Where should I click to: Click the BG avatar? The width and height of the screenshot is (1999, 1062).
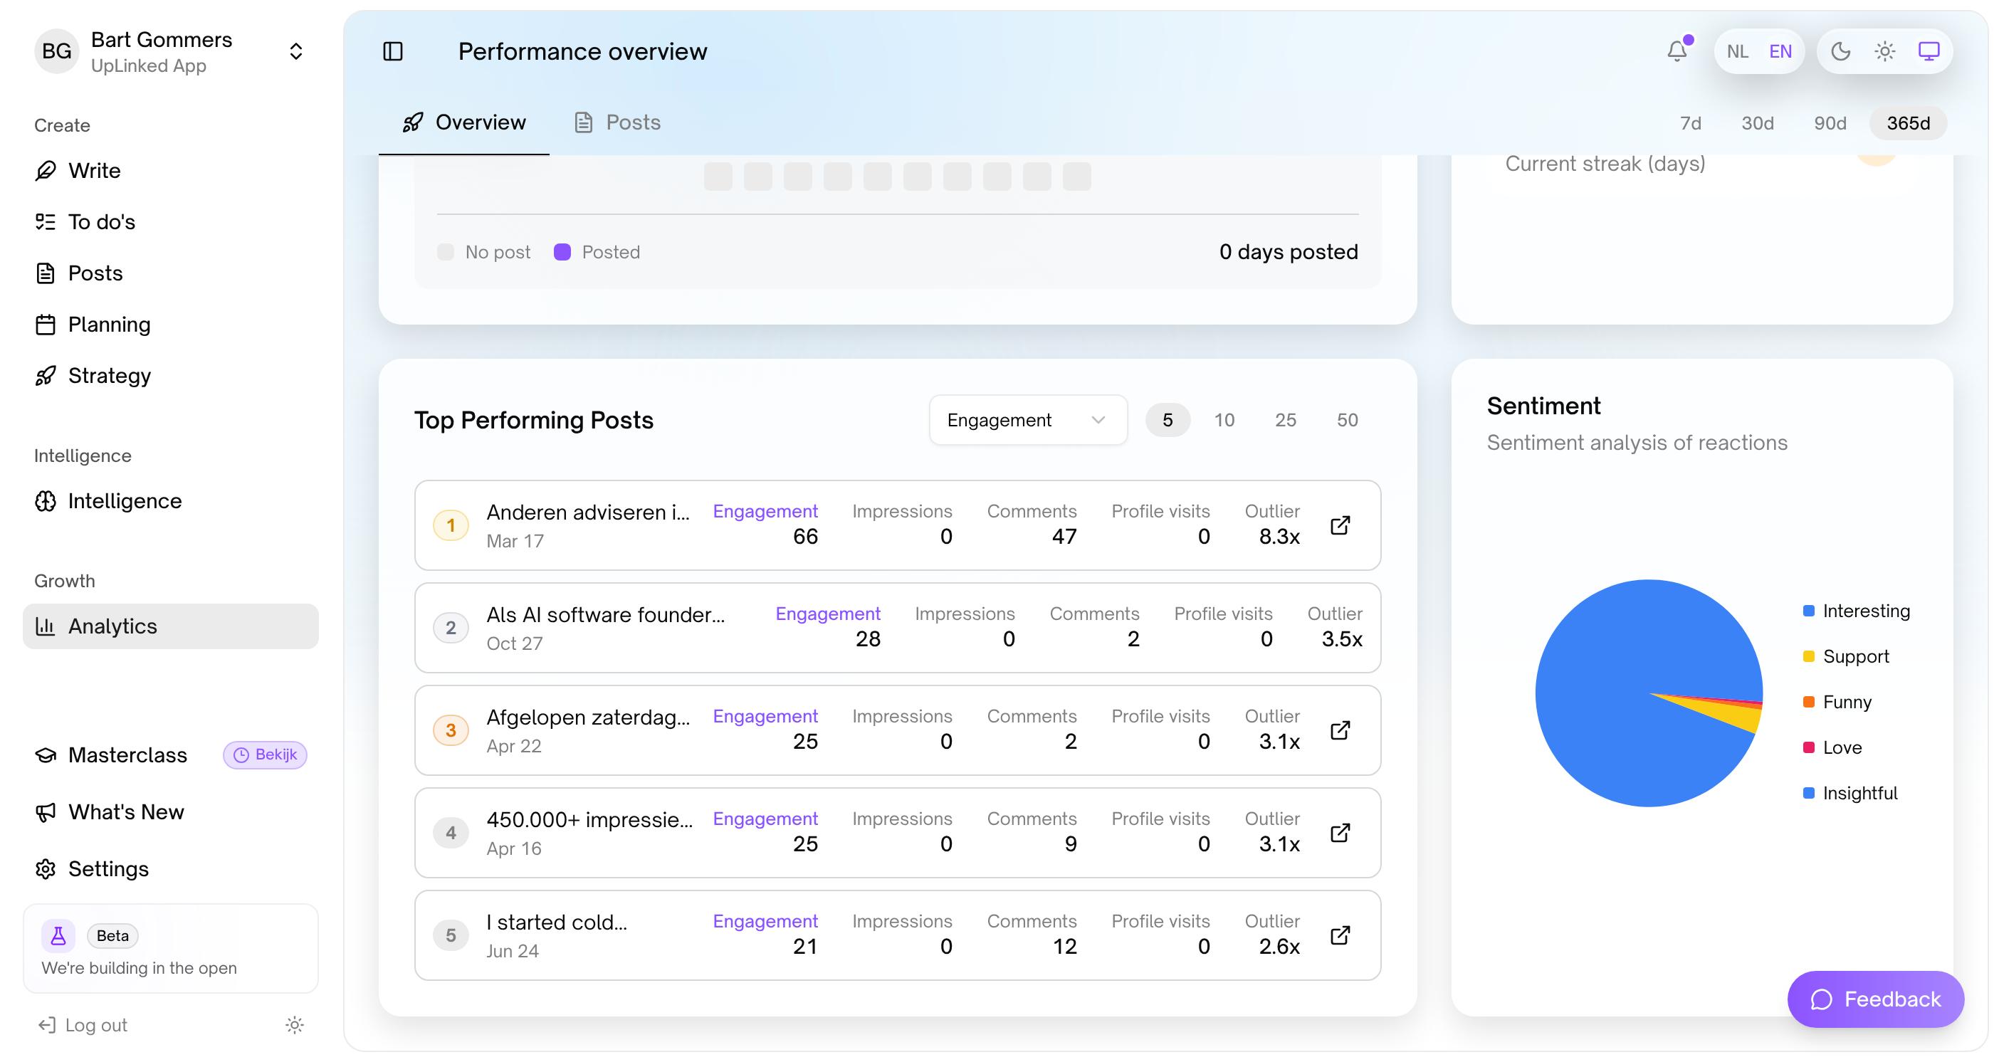coord(57,51)
